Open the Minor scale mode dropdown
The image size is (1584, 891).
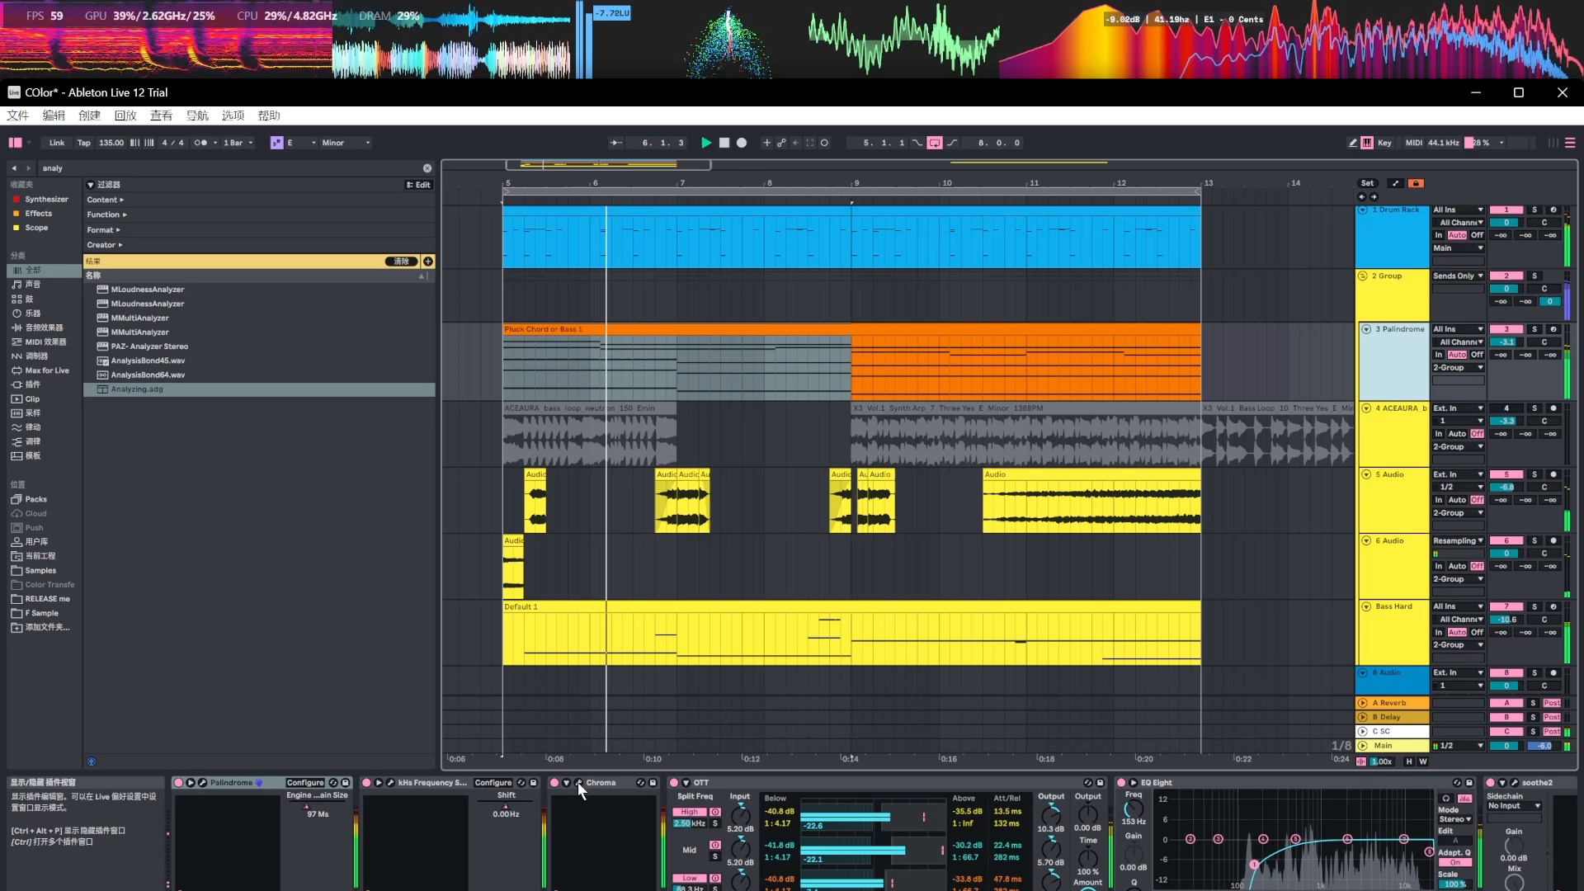coord(345,143)
